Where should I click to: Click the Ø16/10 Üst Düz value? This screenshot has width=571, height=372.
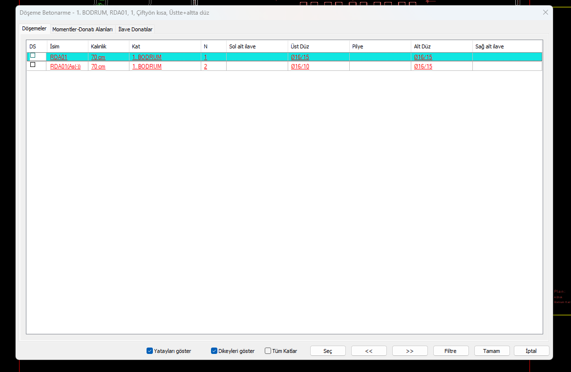coord(300,66)
